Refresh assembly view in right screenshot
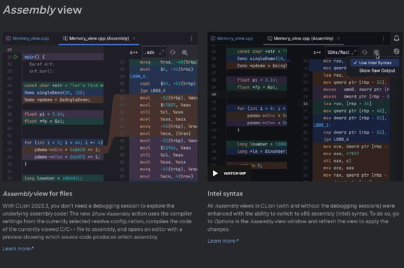 365,52
